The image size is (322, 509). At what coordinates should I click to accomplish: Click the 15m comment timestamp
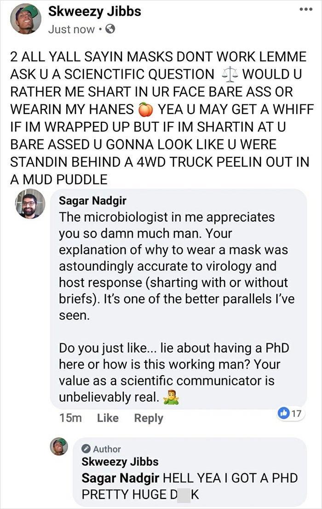point(70,418)
